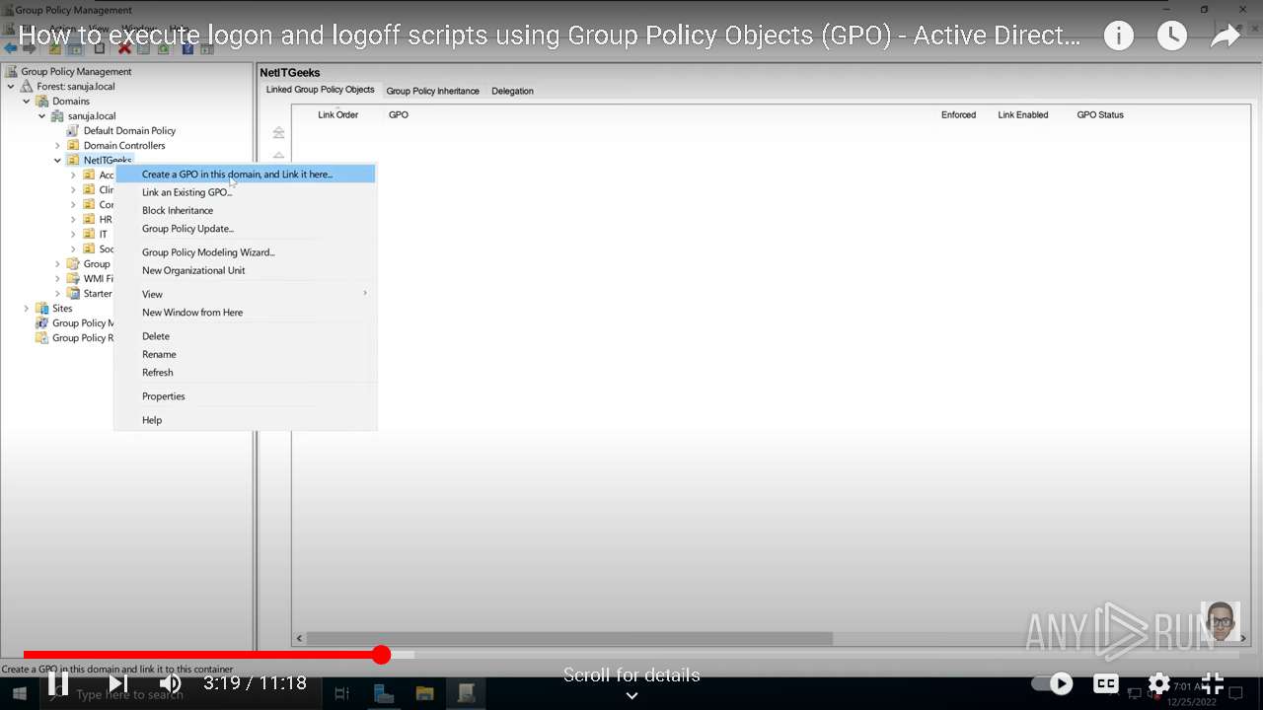Click the horizontal scrollbar in GPO list

tap(569, 639)
